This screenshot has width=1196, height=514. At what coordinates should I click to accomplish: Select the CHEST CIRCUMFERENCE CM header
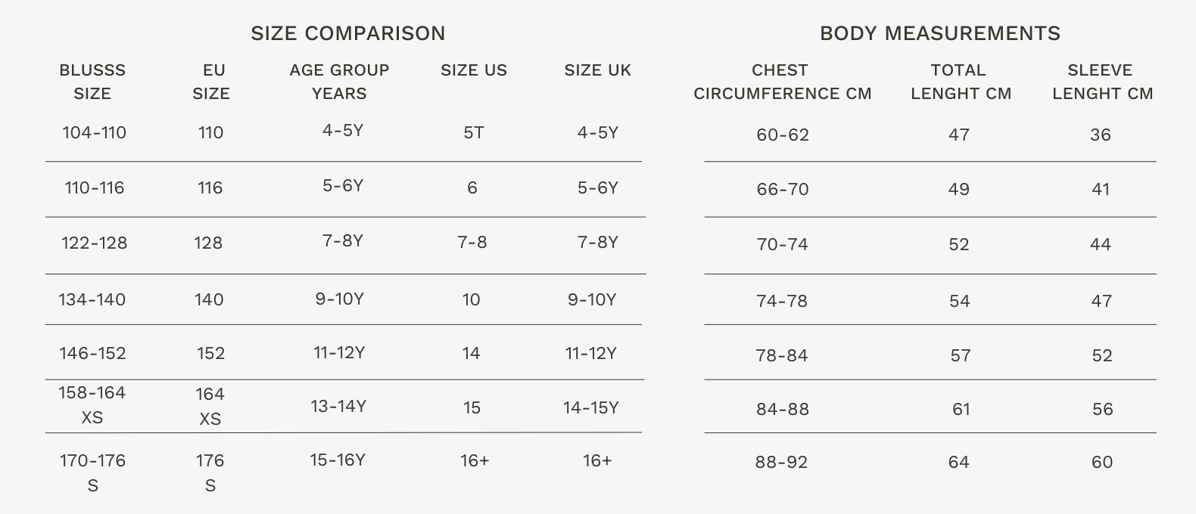(x=782, y=82)
